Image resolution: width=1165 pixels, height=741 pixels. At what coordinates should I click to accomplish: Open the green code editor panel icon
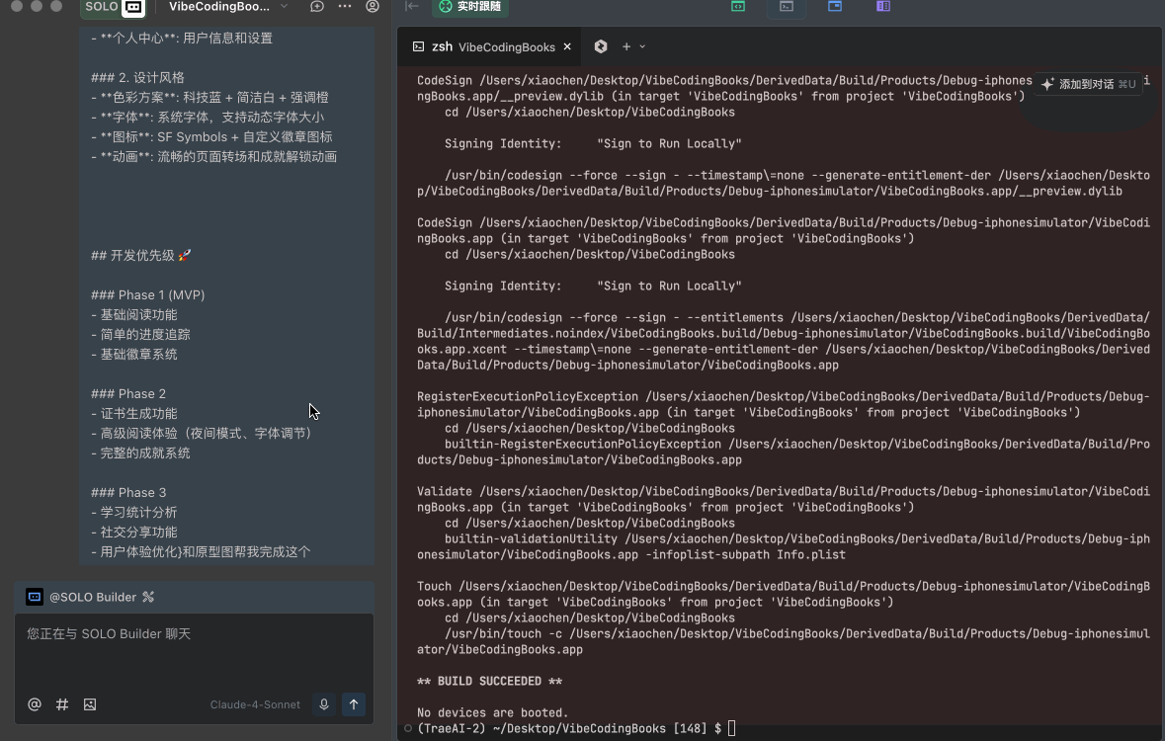[x=738, y=7]
